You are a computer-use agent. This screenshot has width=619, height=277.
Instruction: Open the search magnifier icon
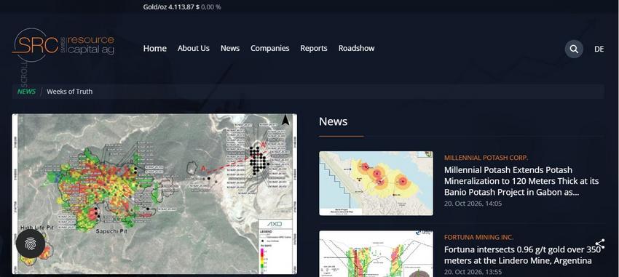pos(574,49)
